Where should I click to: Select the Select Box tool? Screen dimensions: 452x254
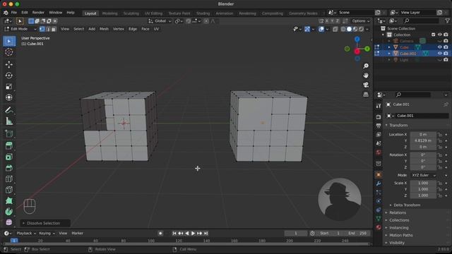pyautogui.click(x=9, y=41)
